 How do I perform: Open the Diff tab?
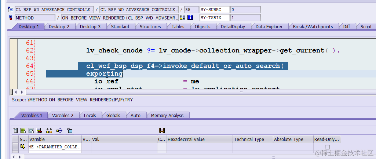tap(347, 27)
